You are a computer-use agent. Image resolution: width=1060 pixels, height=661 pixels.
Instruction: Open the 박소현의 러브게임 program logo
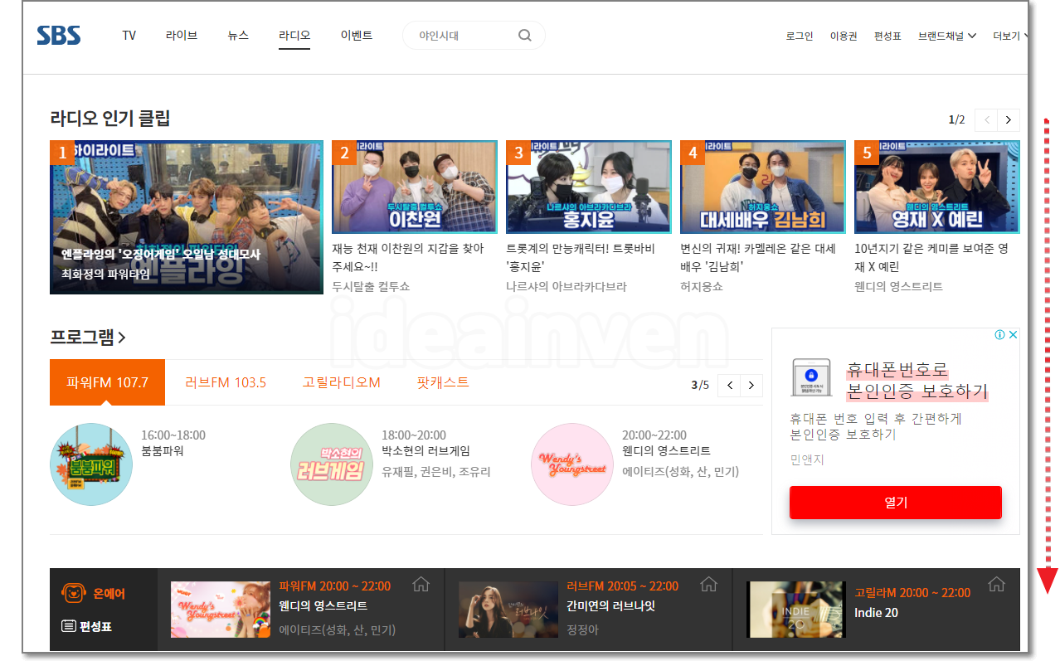click(332, 464)
